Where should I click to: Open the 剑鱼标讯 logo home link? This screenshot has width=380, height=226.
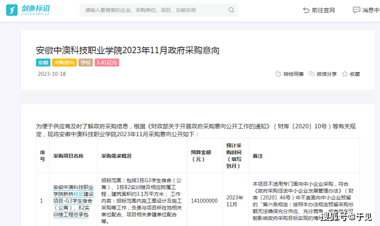pos(28,10)
